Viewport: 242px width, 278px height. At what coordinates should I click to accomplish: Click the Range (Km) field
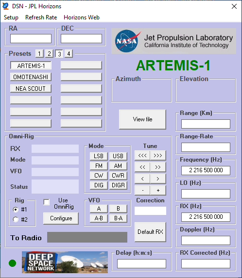(206, 124)
